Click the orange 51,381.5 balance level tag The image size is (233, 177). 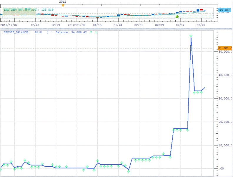(225, 48)
